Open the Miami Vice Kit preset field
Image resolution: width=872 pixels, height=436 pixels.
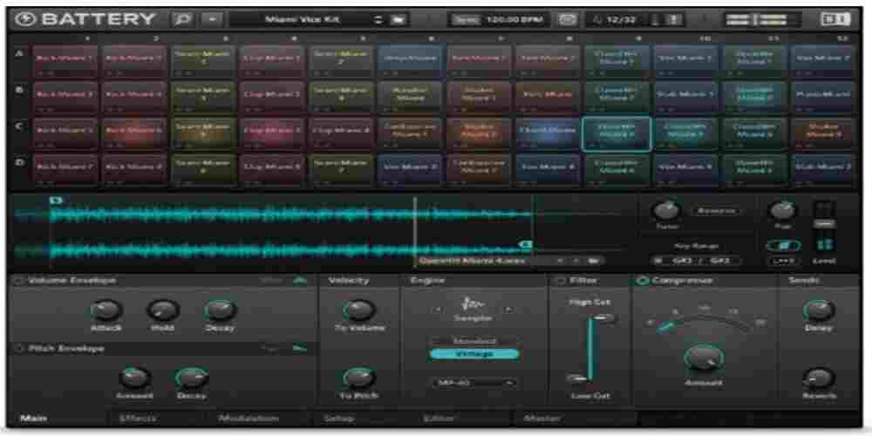[x=302, y=20]
